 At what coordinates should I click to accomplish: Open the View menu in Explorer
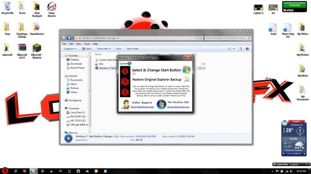[79, 44]
